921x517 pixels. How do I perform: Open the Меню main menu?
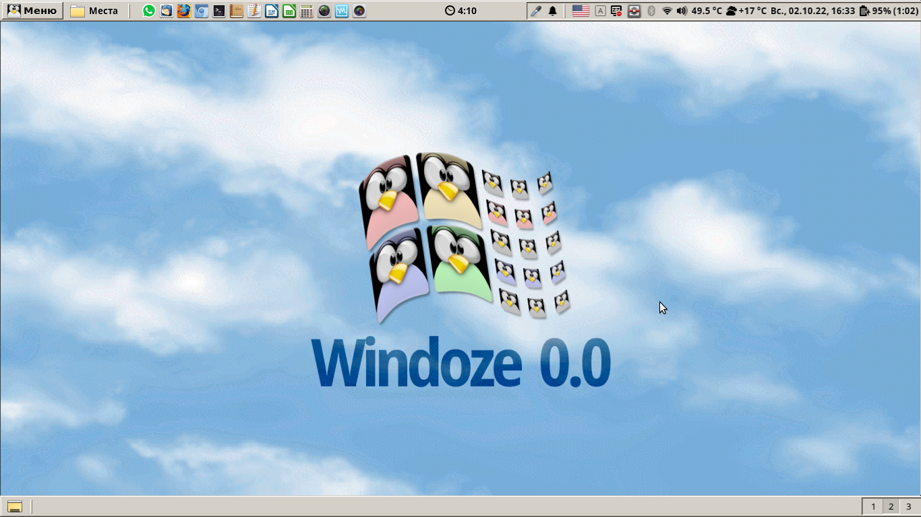32,11
